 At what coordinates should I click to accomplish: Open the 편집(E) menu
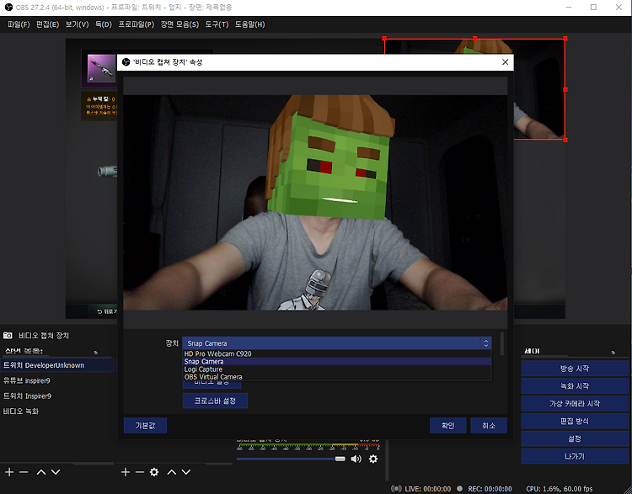click(x=47, y=24)
